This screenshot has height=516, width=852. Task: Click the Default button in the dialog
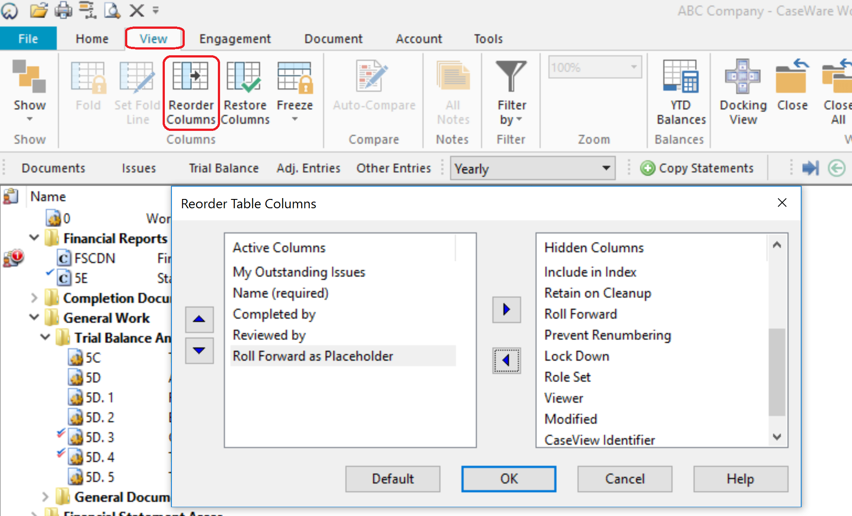pyautogui.click(x=392, y=479)
